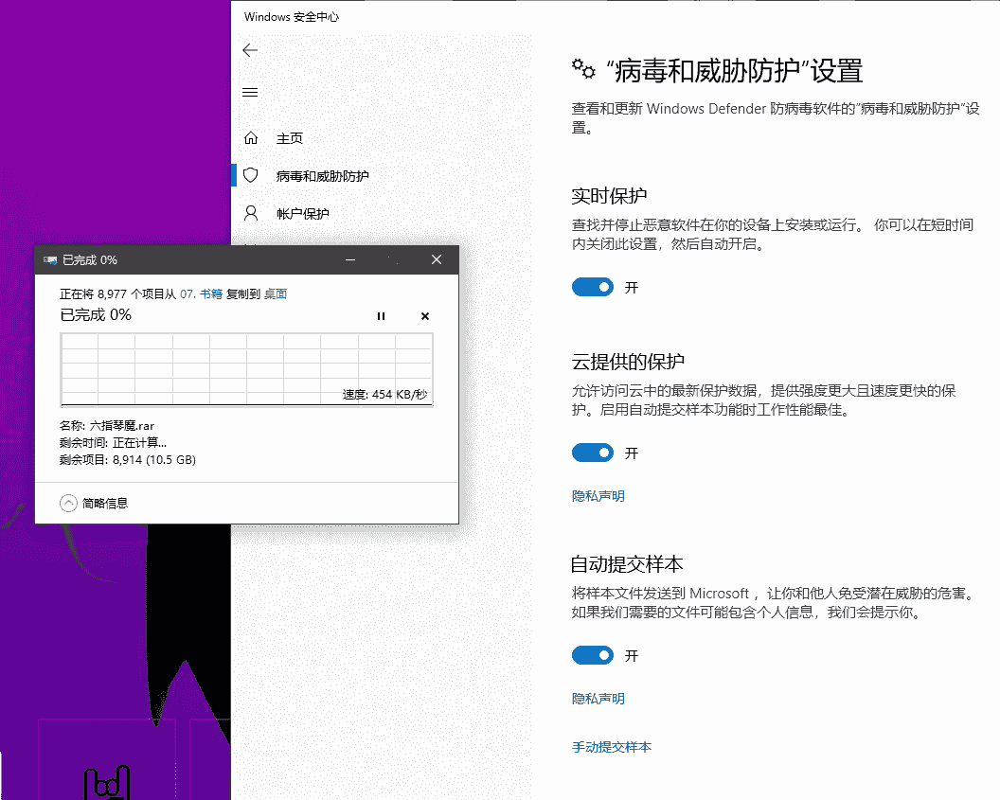Image resolution: width=1000 pixels, height=800 pixels.
Task: Click settings gear icon beside page title
Action: 583,69
